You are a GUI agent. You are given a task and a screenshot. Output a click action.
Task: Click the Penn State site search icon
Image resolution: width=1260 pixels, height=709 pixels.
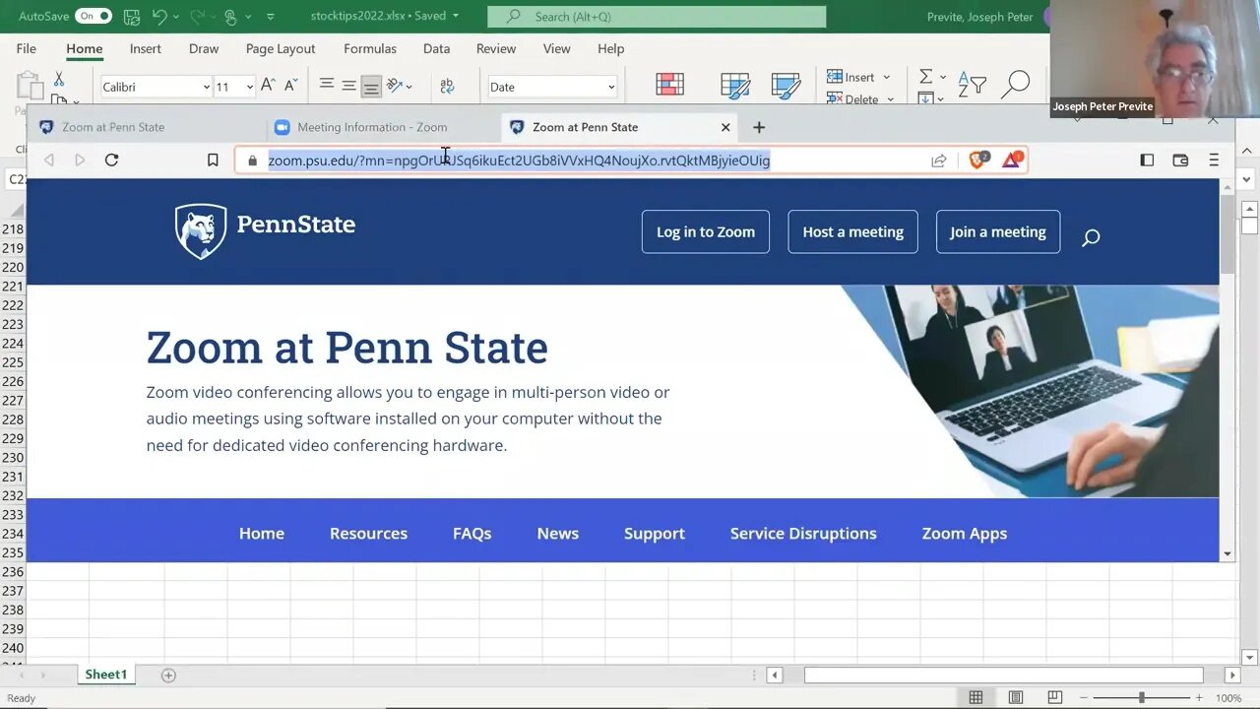[x=1091, y=237]
